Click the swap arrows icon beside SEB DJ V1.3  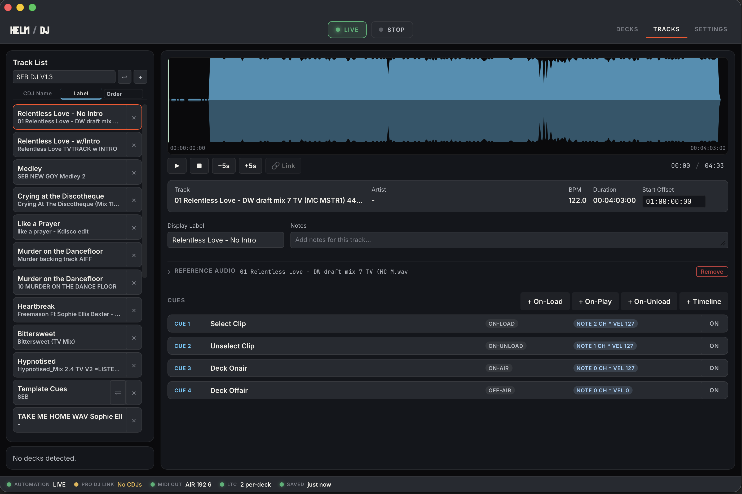pyautogui.click(x=124, y=77)
